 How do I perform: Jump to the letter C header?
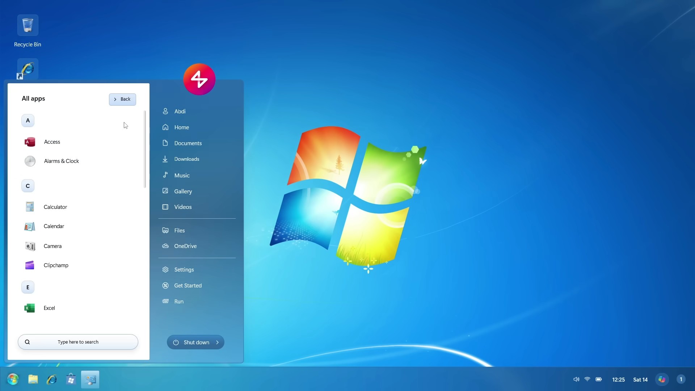point(28,186)
